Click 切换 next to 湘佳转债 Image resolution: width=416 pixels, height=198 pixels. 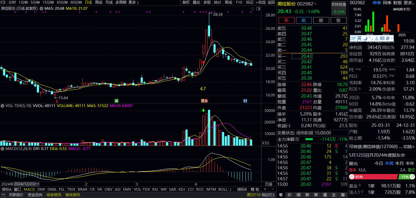tap(409, 147)
